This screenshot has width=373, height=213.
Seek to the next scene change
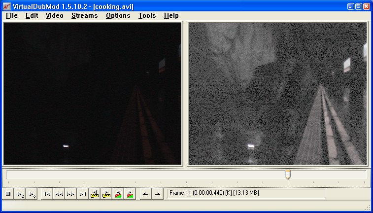point(130,194)
